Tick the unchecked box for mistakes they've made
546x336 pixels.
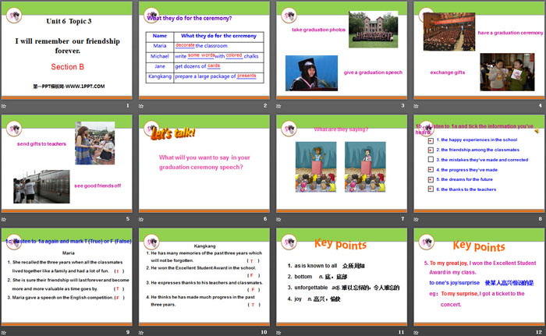(431, 159)
